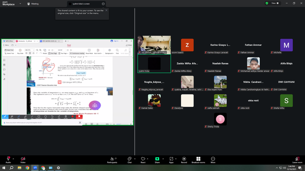Click the WPS Office home tab in shared screen
Viewport: 305px width, 171px height.
click(x=8, y=41)
